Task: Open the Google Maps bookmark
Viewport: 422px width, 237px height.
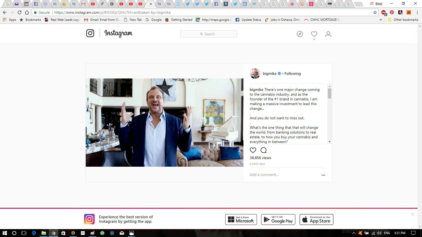Action: (x=213, y=20)
